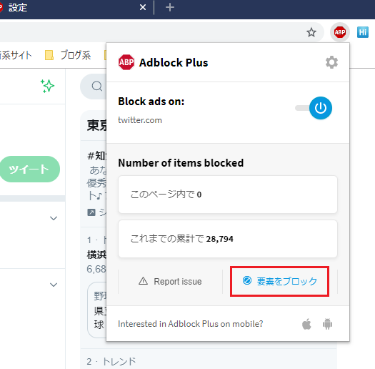
Task: Click the 2 · トレンド item
Action: coord(111,362)
